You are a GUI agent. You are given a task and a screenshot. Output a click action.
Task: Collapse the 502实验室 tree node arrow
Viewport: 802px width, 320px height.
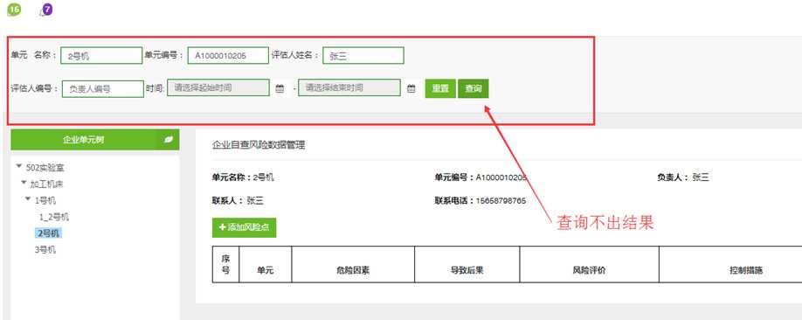(x=19, y=166)
